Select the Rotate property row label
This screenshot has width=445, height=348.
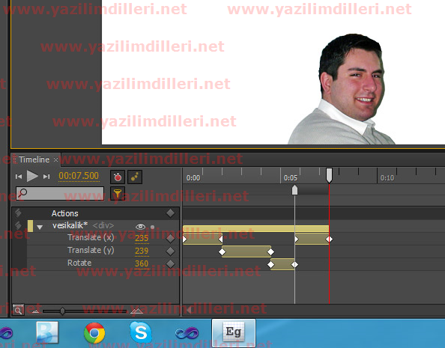click(79, 263)
